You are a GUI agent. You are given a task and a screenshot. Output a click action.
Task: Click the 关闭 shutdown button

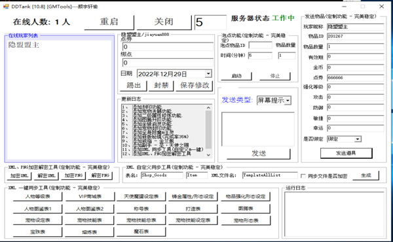click(164, 22)
